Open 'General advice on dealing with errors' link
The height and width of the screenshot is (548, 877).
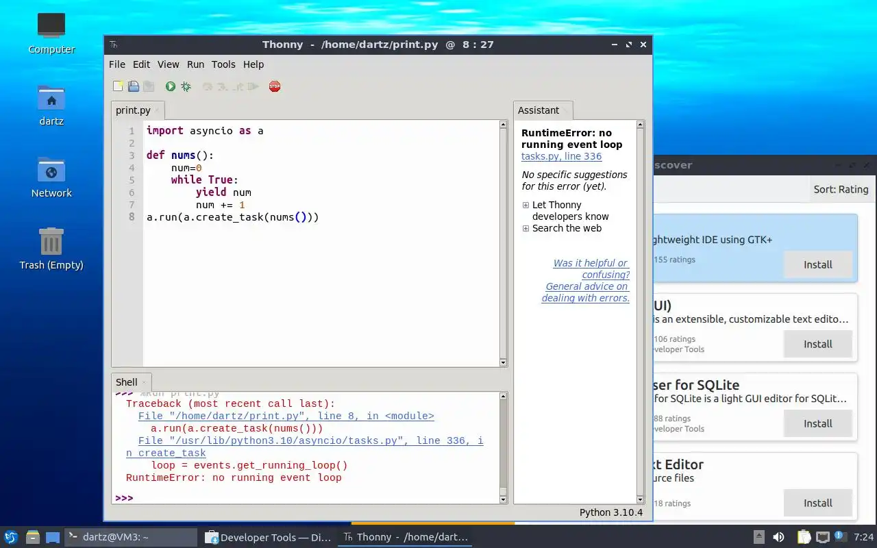[x=586, y=292]
